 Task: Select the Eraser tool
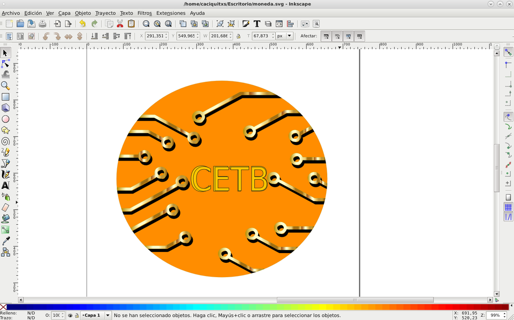[x=5, y=208]
